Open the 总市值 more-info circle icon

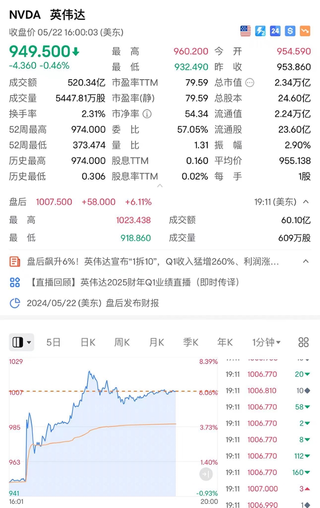(x=250, y=83)
